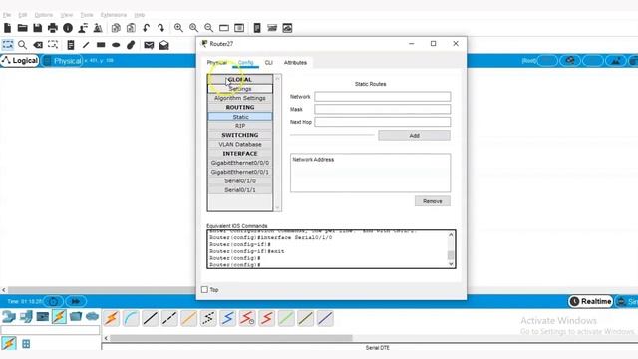This screenshot has width=638, height=359.
Task: Open the Attributes tab of Router27
Action: (295, 62)
